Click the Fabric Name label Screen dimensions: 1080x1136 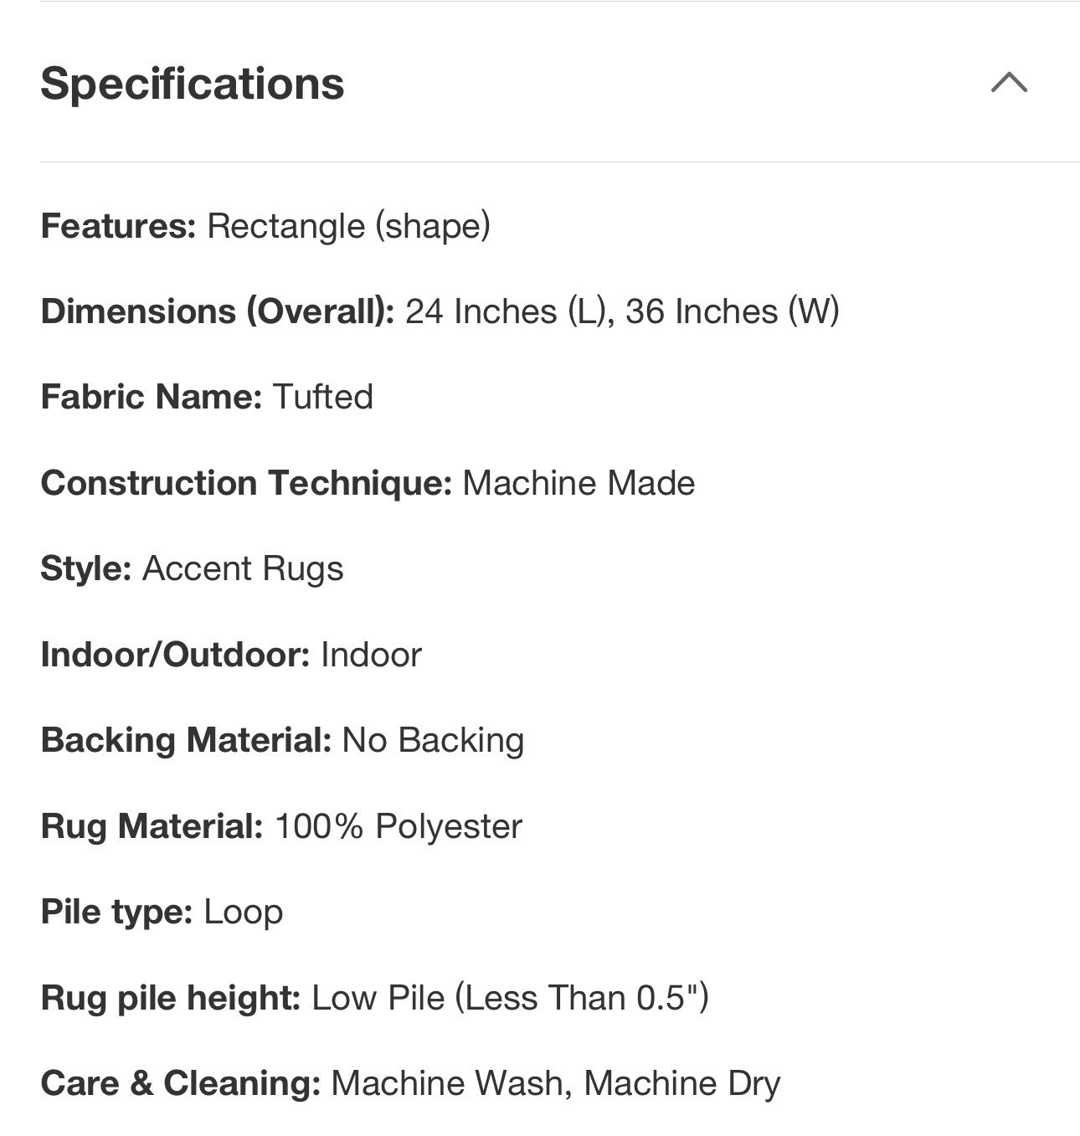152,397
